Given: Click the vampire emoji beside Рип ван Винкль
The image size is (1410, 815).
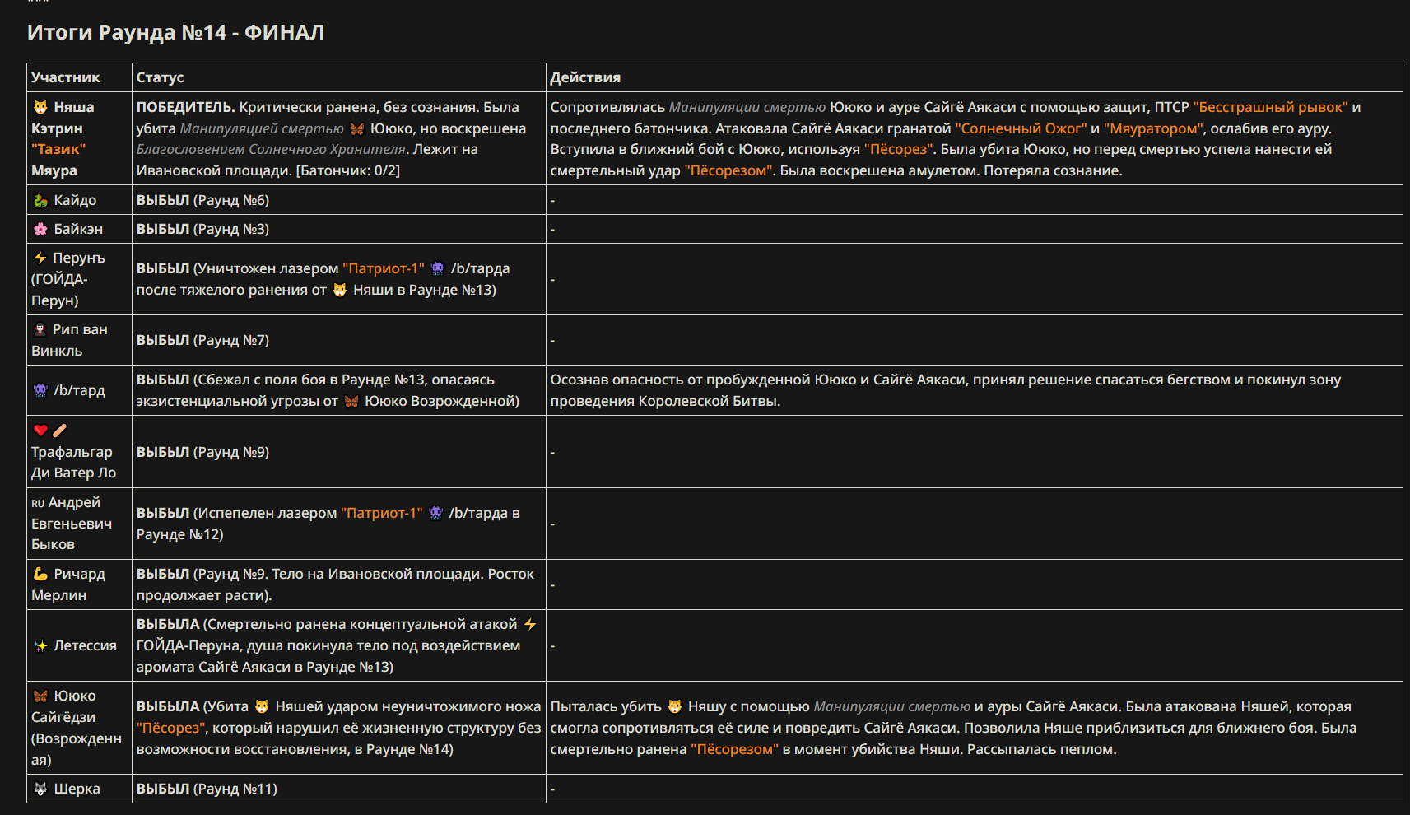Looking at the screenshot, I should 40,329.
